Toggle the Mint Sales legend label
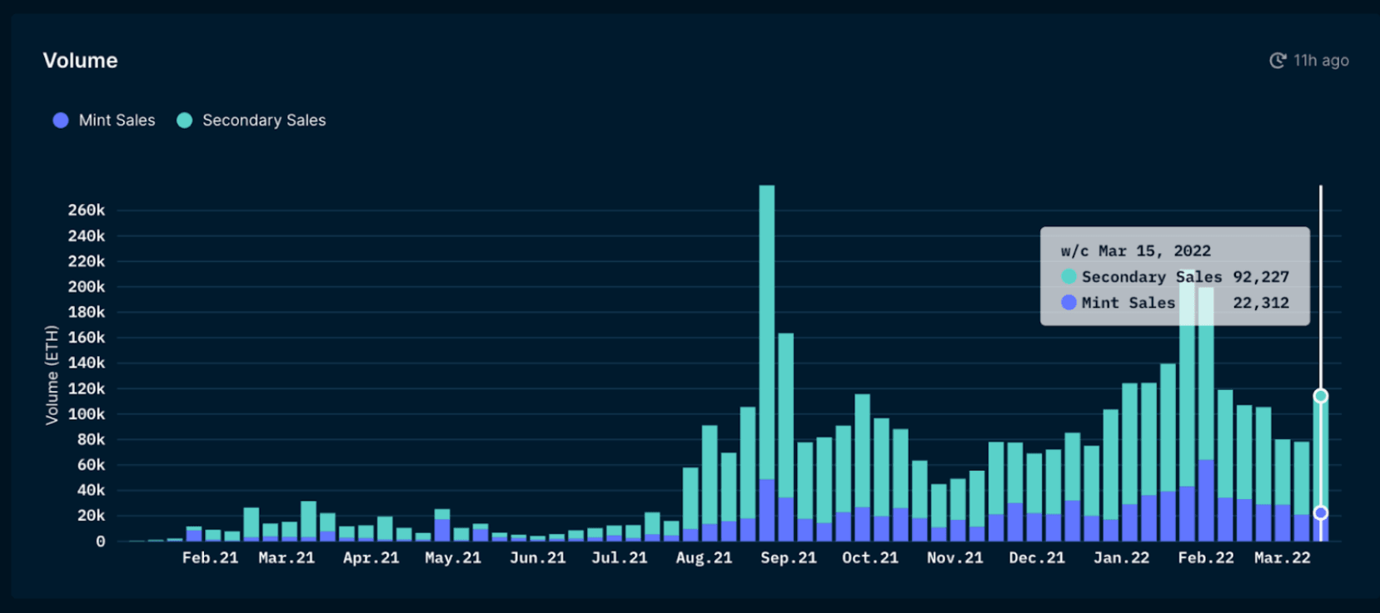Viewport: 1380px width, 613px height. (117, 121)
